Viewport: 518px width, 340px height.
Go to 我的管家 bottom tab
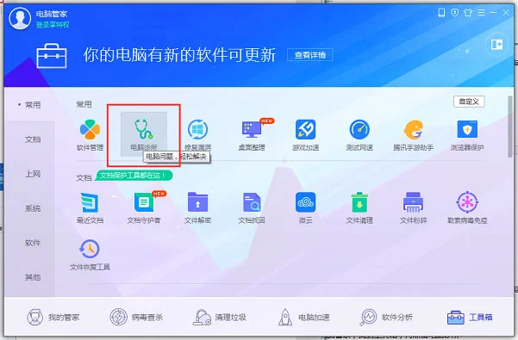(53, 318)
